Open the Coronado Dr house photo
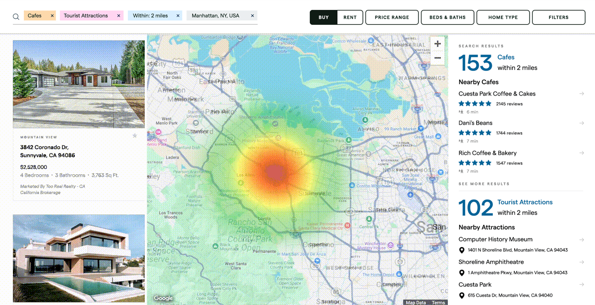Image resolution: width=595 pixels, height=305 pixels. [79, 84]
